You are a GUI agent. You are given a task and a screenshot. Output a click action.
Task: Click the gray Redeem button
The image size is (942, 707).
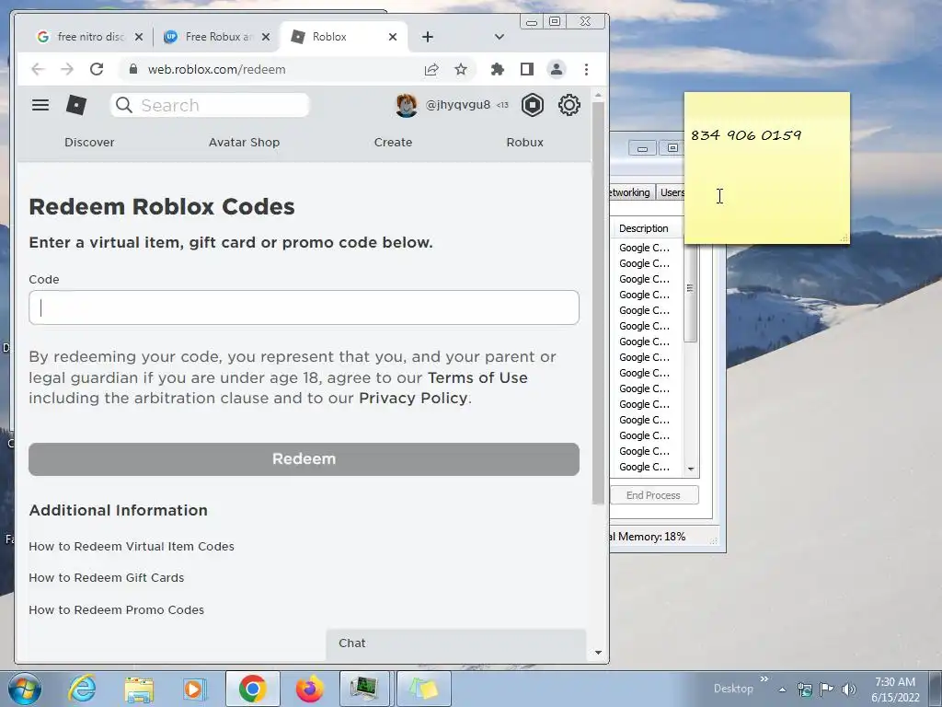pyautogui.click(x=304, y=459)
